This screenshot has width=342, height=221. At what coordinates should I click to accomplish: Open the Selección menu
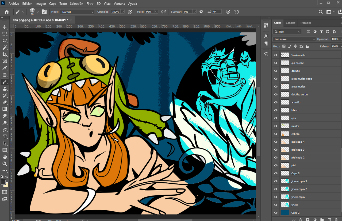[x=76, y=4]
